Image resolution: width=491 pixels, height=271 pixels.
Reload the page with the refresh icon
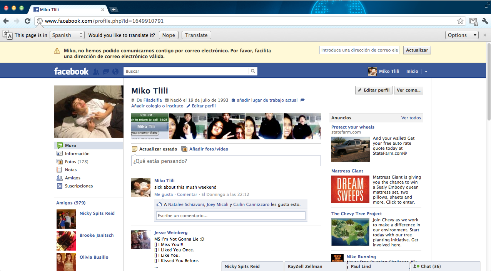click(x=27, y=21)
